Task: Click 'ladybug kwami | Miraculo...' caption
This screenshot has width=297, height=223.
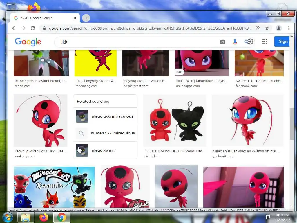Action: pos(145,81)
